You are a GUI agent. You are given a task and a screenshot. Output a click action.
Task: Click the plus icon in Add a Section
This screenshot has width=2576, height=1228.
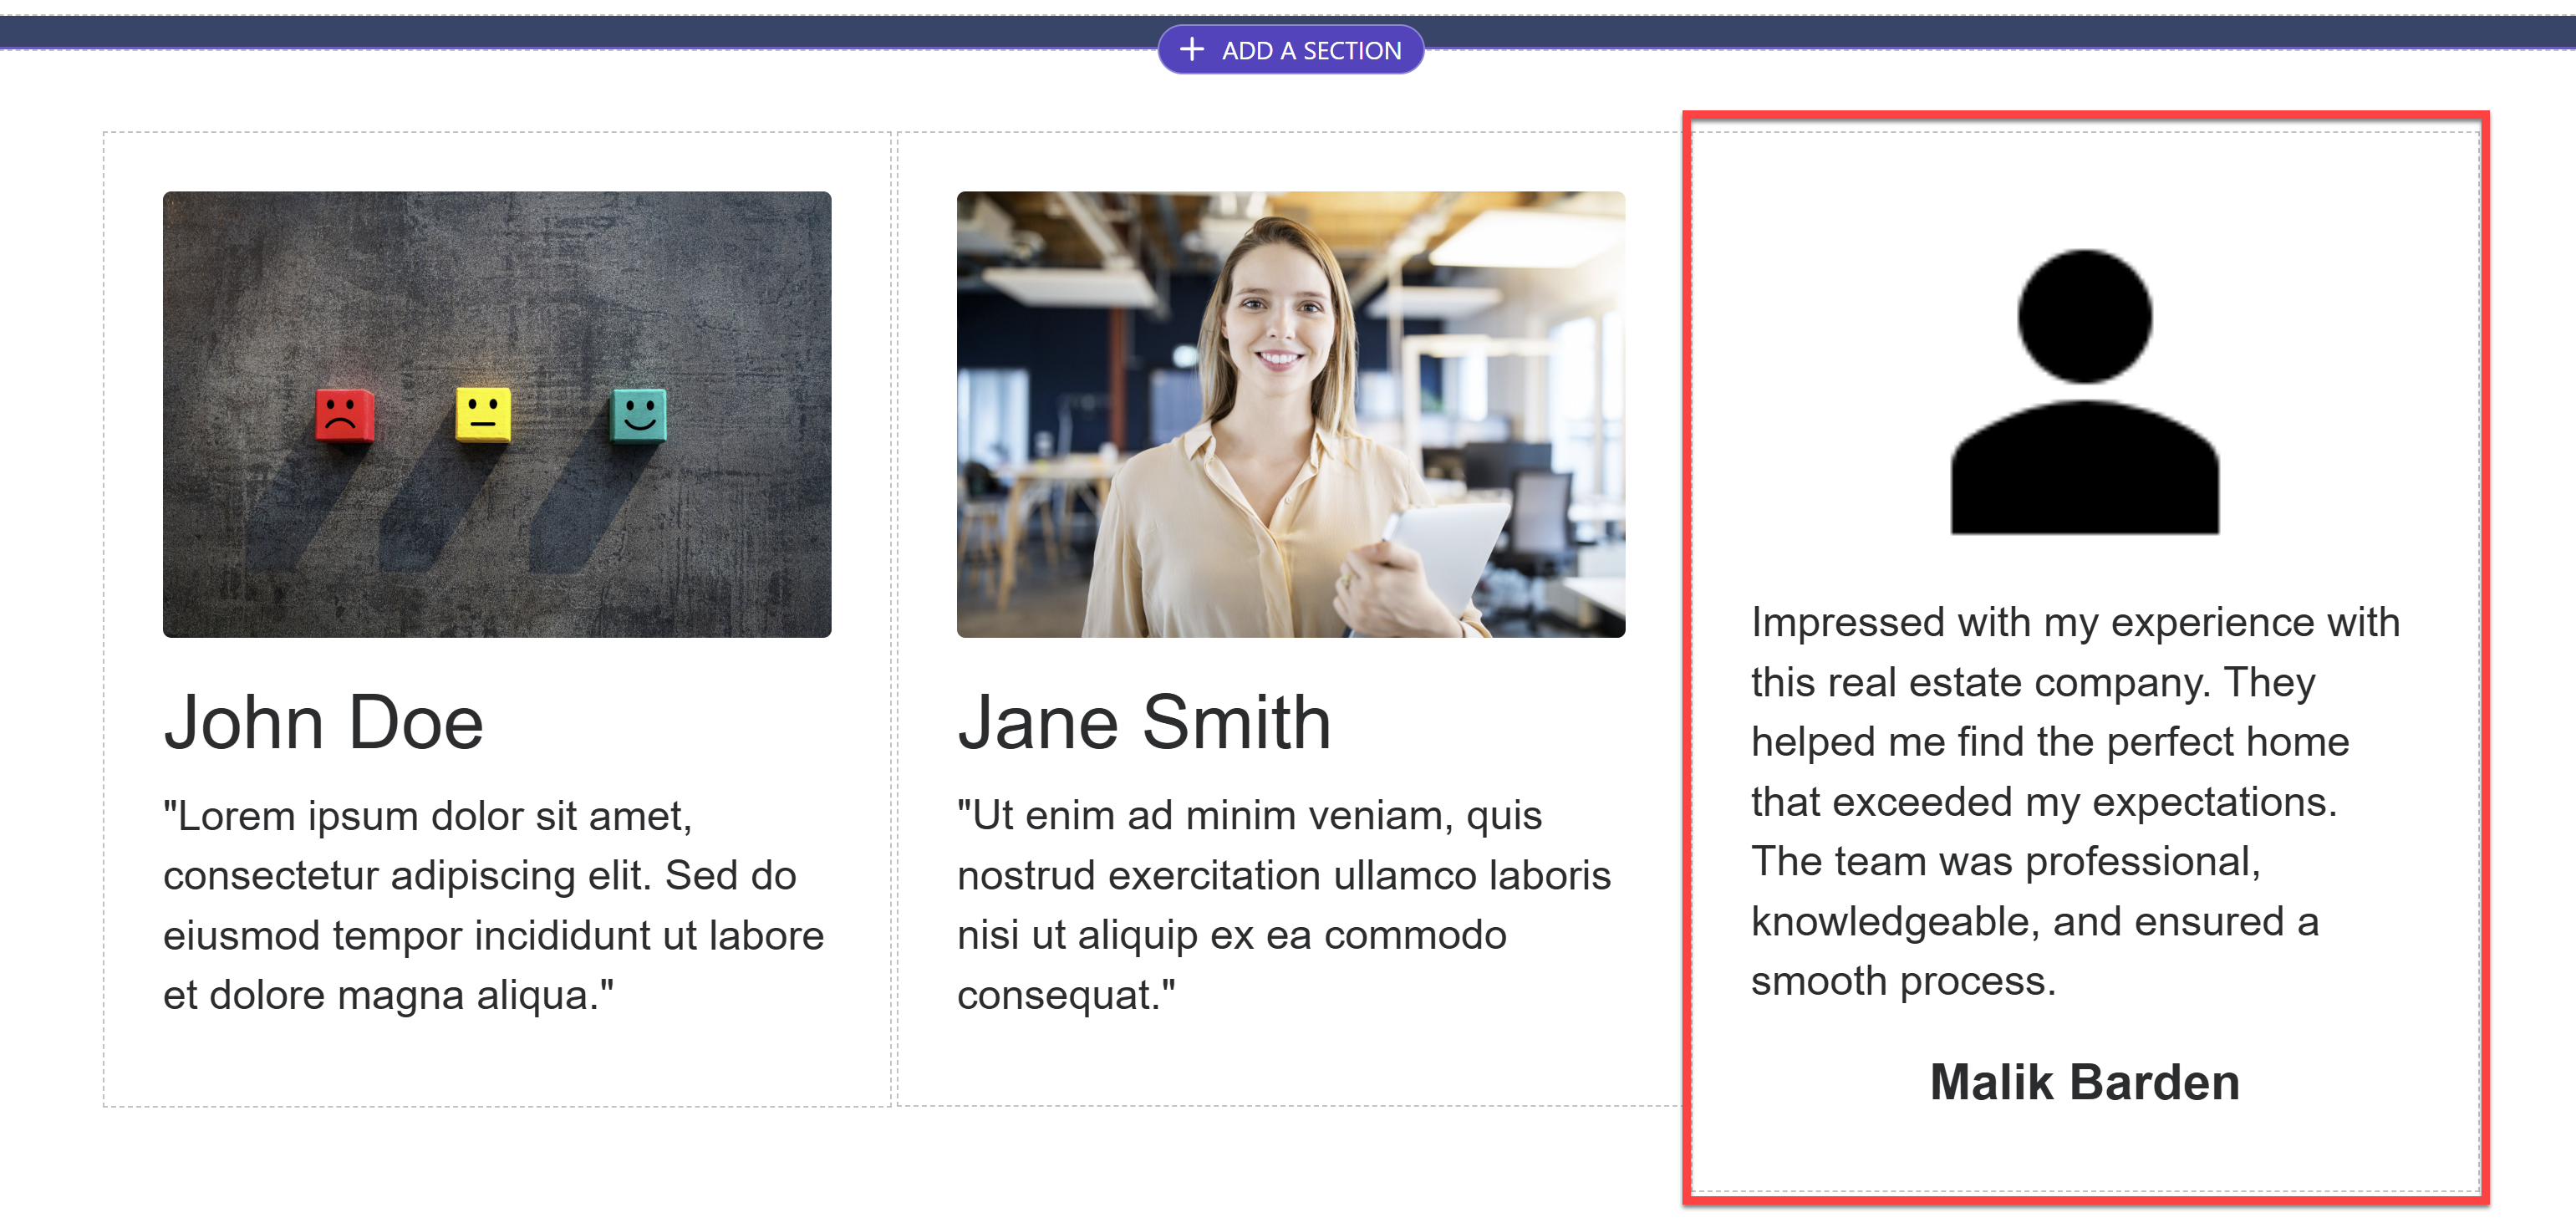1192,49
